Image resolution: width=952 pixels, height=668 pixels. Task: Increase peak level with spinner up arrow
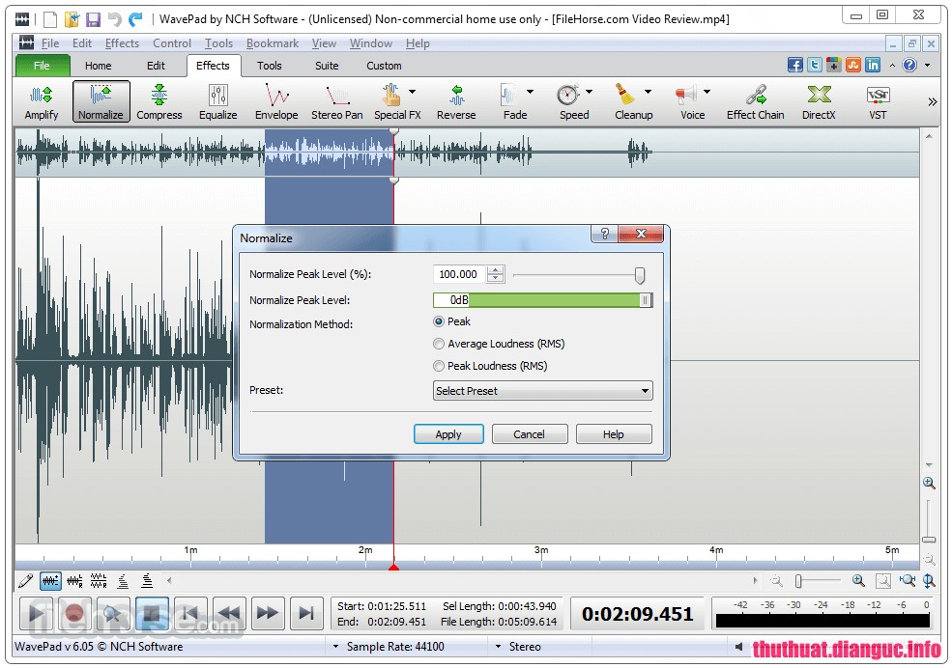point(496,269)
